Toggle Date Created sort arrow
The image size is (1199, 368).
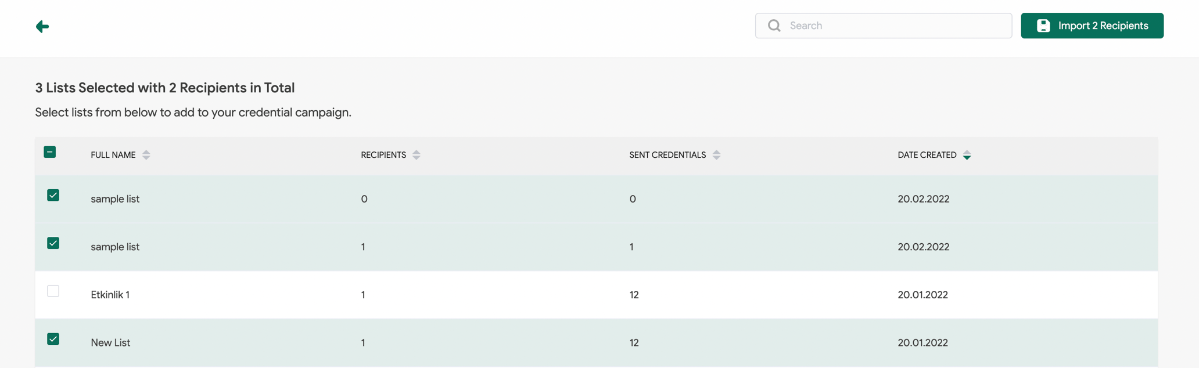tap(967, 155)
